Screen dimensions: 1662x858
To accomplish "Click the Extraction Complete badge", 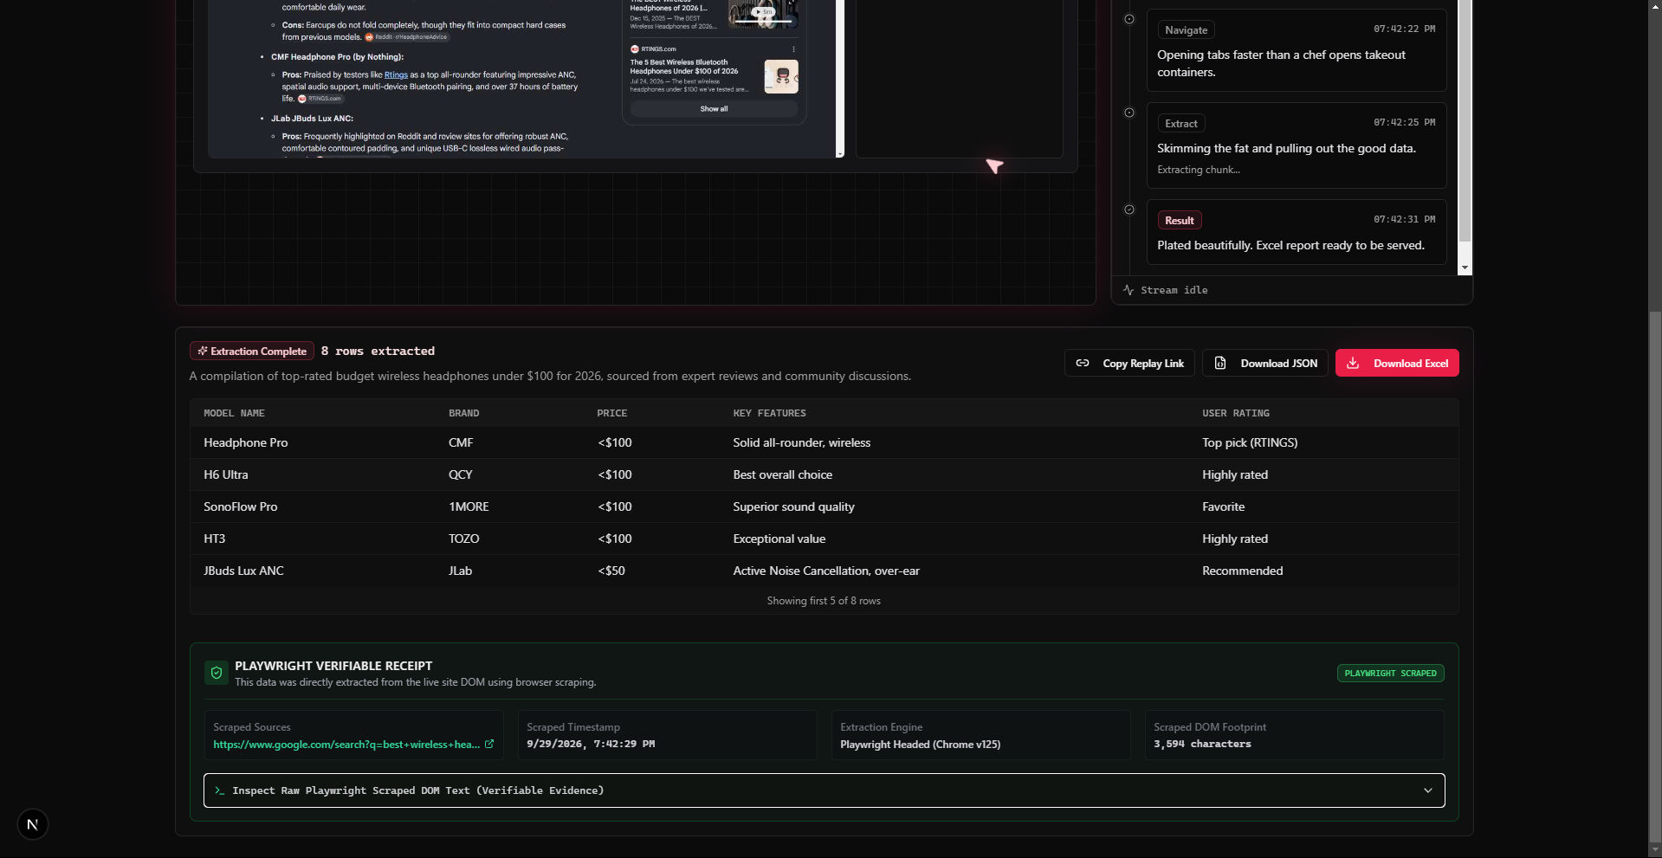I will click(252, 351).
